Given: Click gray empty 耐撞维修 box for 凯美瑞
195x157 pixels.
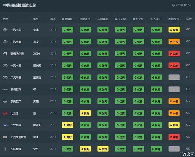Looking at the screenshot, I should point(174,77).
